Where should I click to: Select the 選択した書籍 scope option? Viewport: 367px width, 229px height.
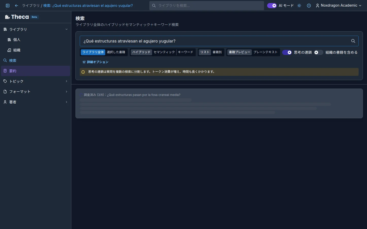[x=116, y=52]
